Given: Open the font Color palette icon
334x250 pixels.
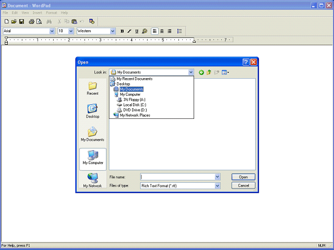Looking at the screenshot, I should click(x=145, y=31).
